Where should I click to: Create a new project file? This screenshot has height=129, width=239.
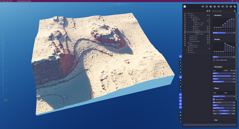207,6
